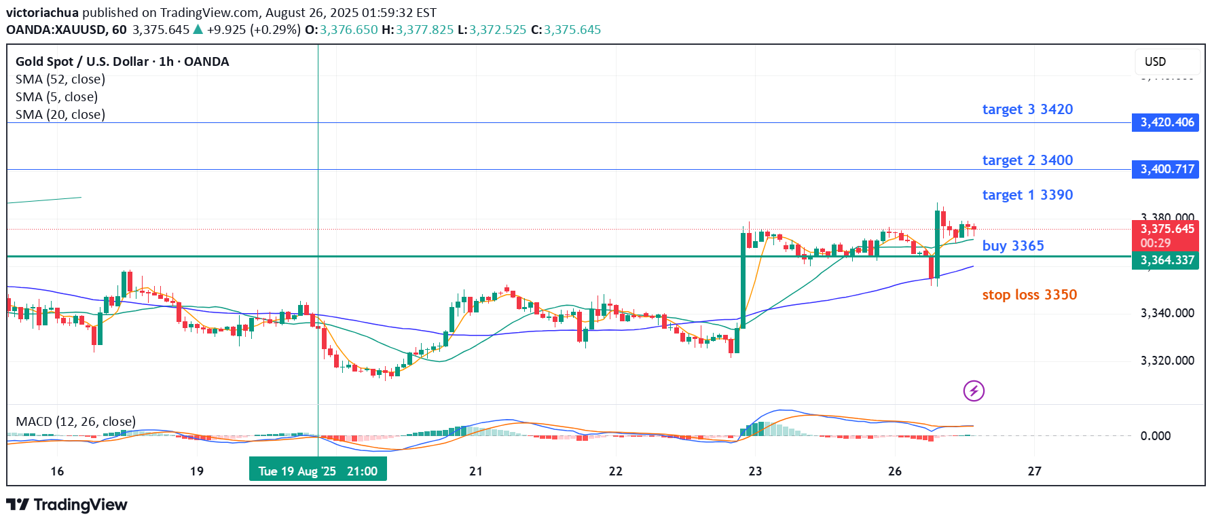Select the SMA (5, close) indicator legend
The width and height of the screenshot is (1212, 523).
(x=56, y=97)
